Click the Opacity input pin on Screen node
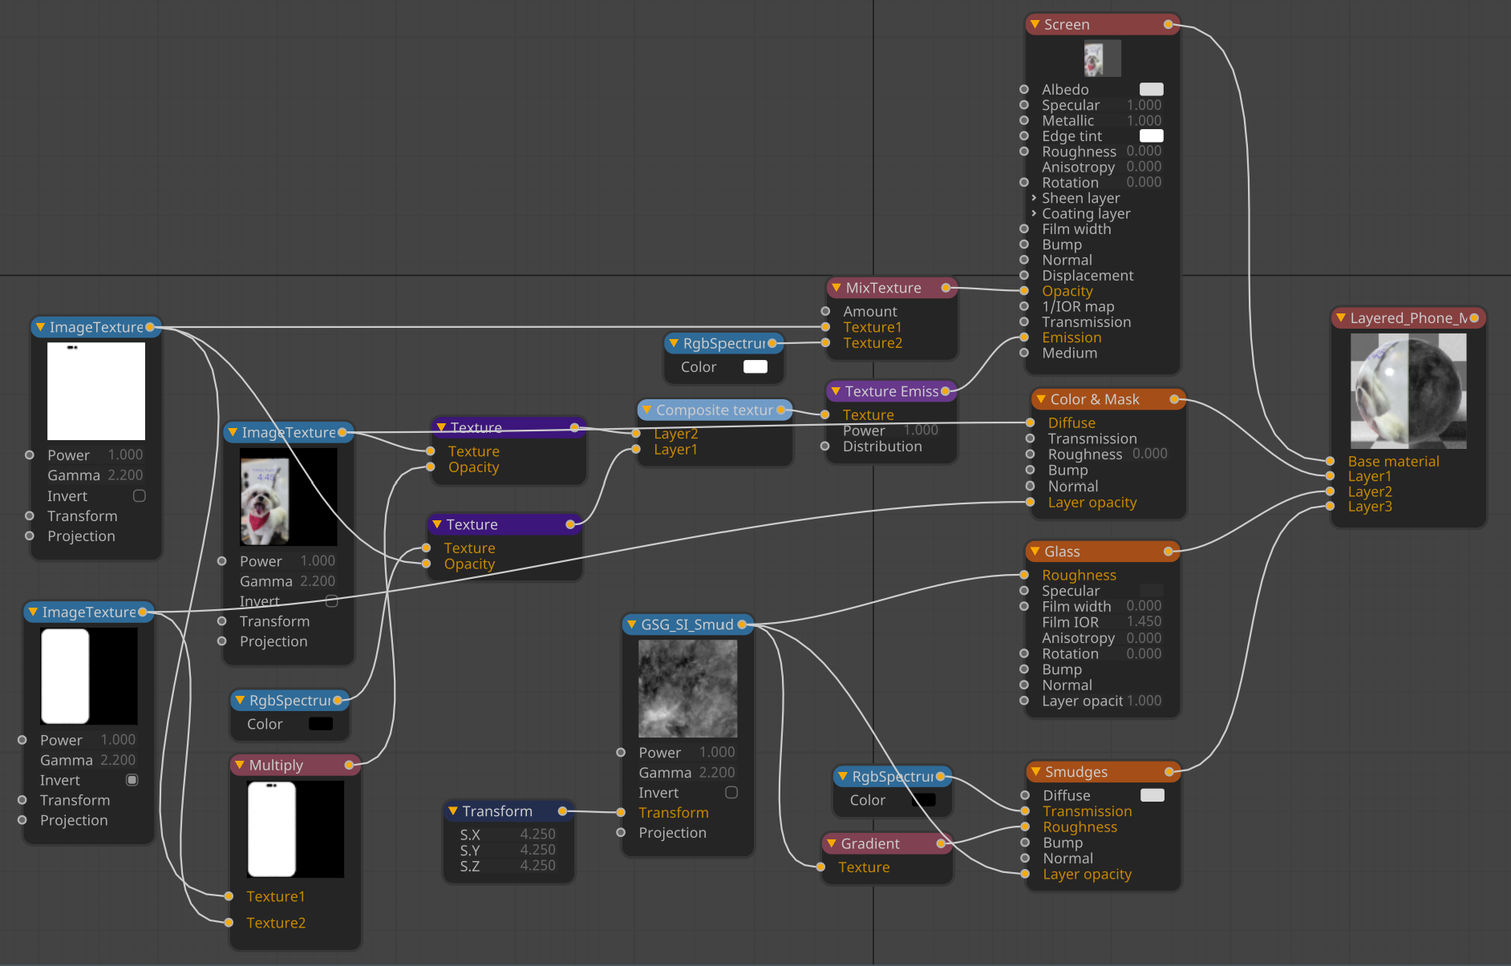The height and width of the screenshot is (966, 1511). click(1024, 291)
